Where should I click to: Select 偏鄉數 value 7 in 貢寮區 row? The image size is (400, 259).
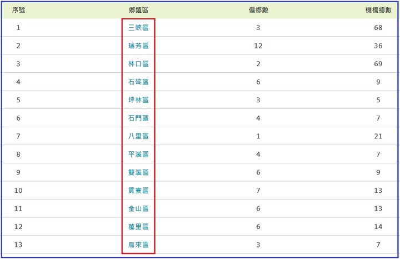tap(258, 190)
